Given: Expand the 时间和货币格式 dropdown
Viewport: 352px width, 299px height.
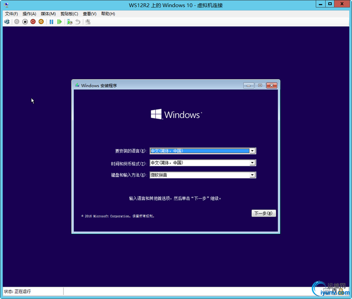Looking at the screenshot, I should (253, 163).
